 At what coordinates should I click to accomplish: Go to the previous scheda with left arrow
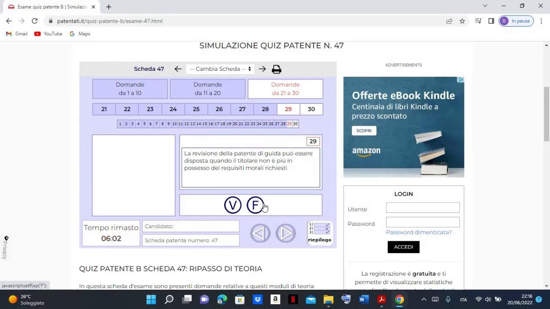click(178, 69)
